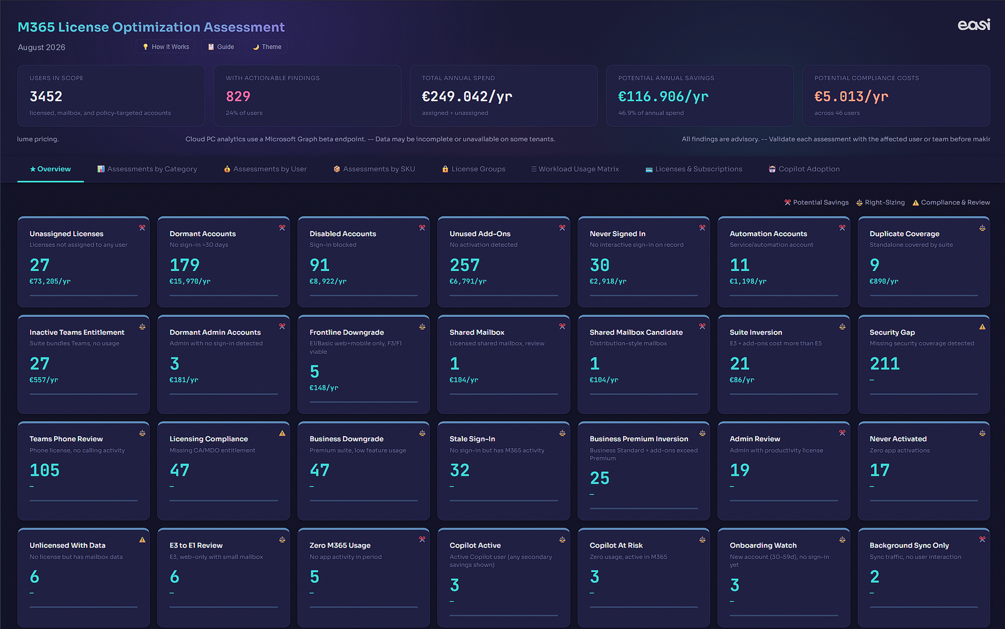This screenshot has width=1005, height=629.
Task: Click warning icon on Security Gap card
Action: click(x=982, y=327)
